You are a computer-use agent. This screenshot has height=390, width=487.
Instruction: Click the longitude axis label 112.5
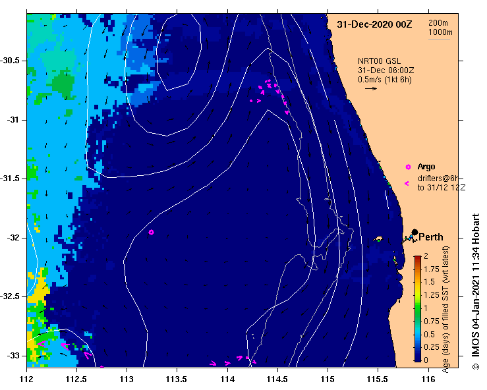[76, 379]
